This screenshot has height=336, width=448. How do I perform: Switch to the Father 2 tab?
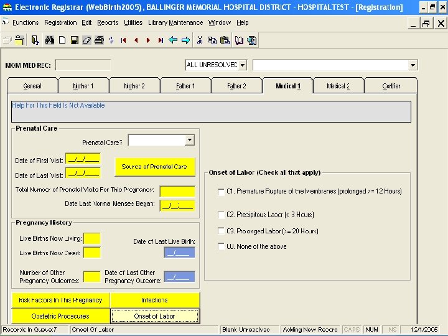coord(236,86)
